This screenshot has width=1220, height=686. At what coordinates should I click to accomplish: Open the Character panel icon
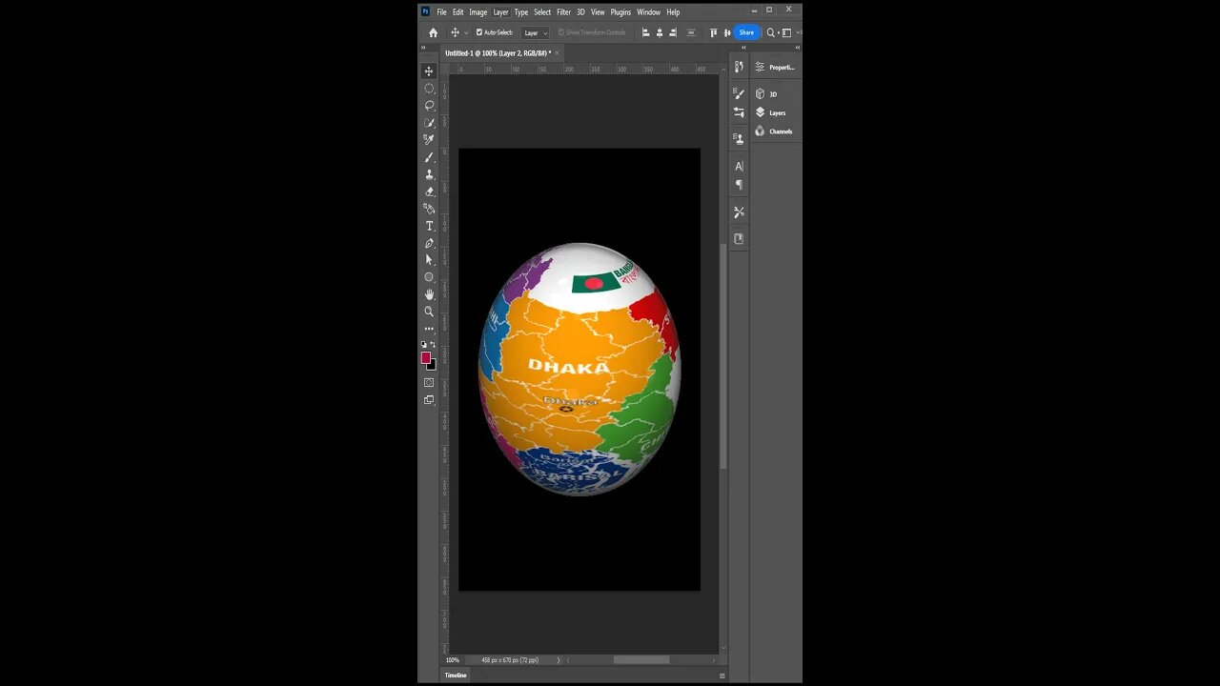(739, 167)
